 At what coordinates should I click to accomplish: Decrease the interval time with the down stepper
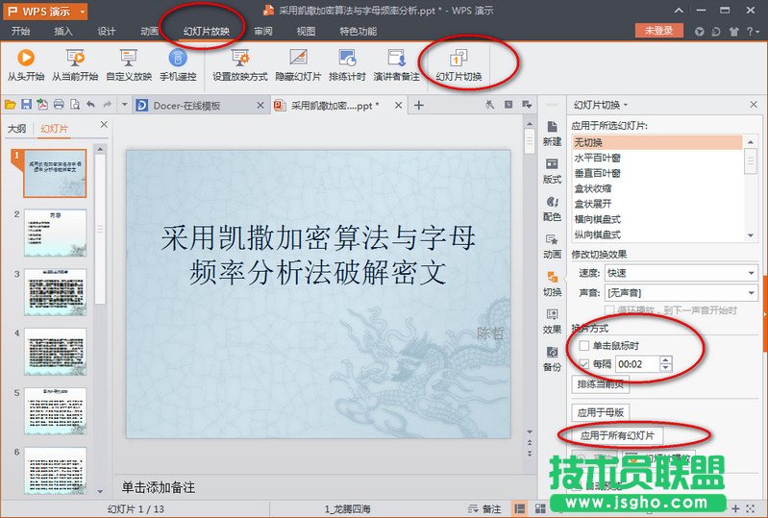point(665,368)
